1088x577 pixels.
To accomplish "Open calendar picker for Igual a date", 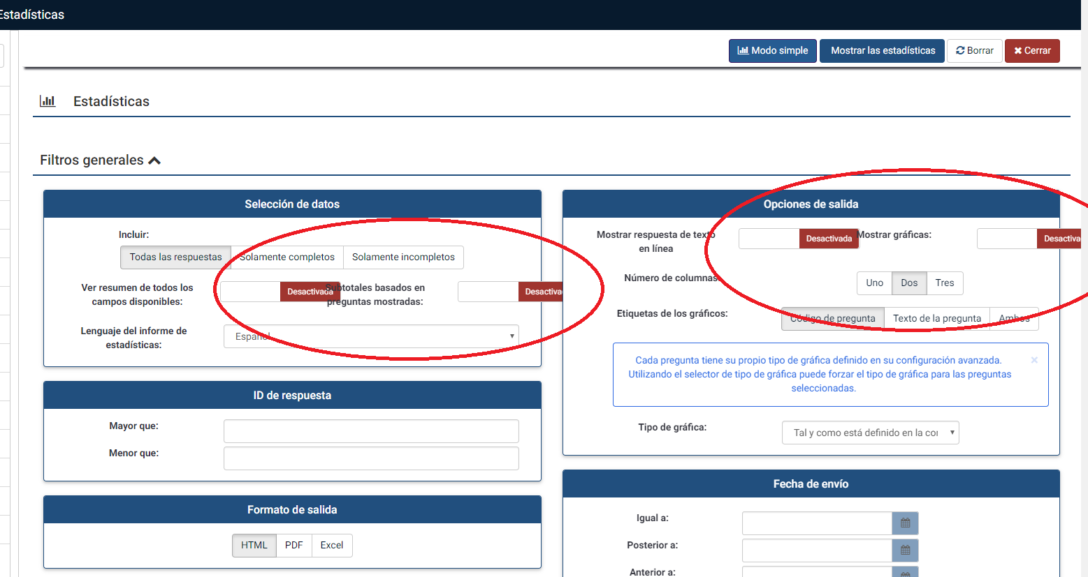I will [x=905, y=523].
